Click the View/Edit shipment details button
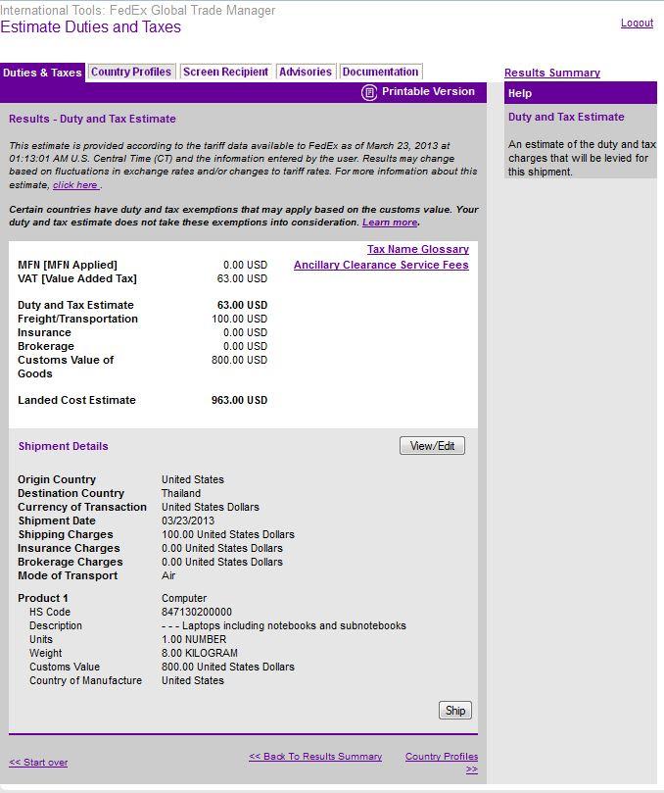Image resolution: width=664 pixels, height=793 pixels. click(432, 446)
